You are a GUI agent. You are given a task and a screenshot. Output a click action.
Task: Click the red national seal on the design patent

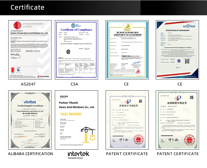(x=138, y=140)
